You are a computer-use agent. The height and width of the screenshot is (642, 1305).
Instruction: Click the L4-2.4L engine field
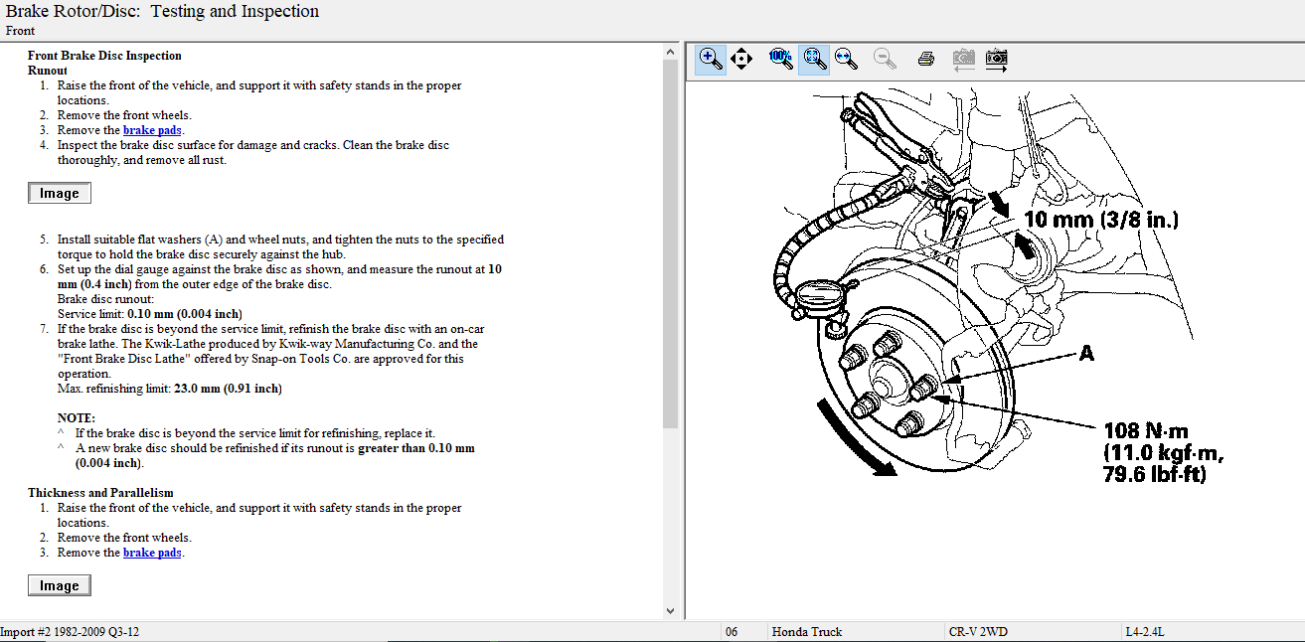click(x=1144, y=631)
